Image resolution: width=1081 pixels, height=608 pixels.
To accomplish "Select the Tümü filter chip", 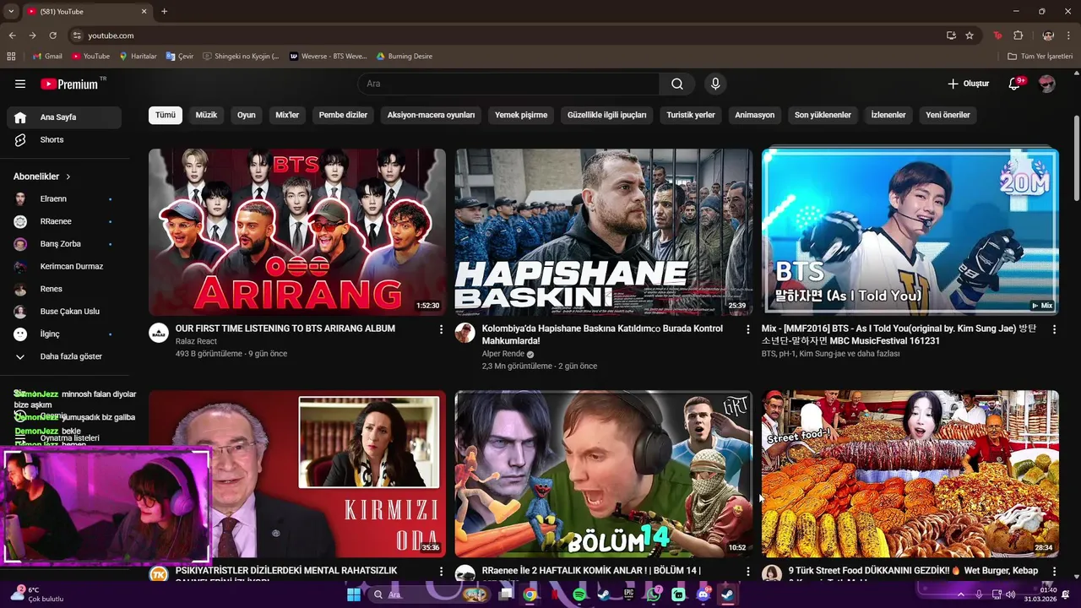I will pos(166,115).
